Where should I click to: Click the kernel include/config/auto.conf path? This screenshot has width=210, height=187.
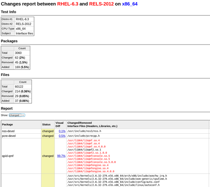[114, 182]
